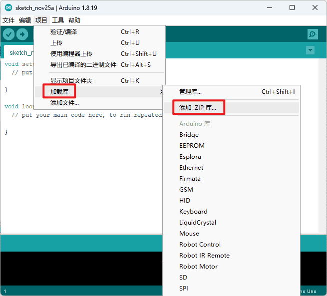The height and width of the screenshot is (296, 327).
Task: Maximize the Arduino window
Action: tap(292, 7)
